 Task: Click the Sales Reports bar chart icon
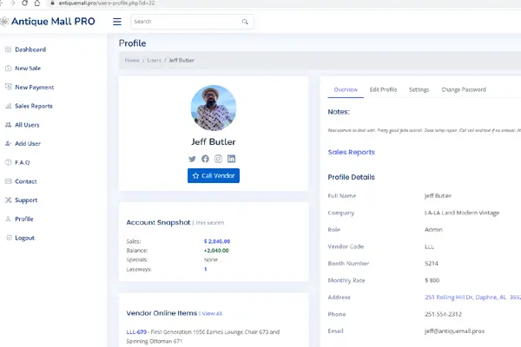tap(9, 106)
